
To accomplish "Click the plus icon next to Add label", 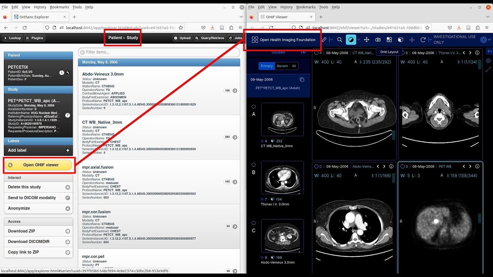I will click(x=68, y=150).
